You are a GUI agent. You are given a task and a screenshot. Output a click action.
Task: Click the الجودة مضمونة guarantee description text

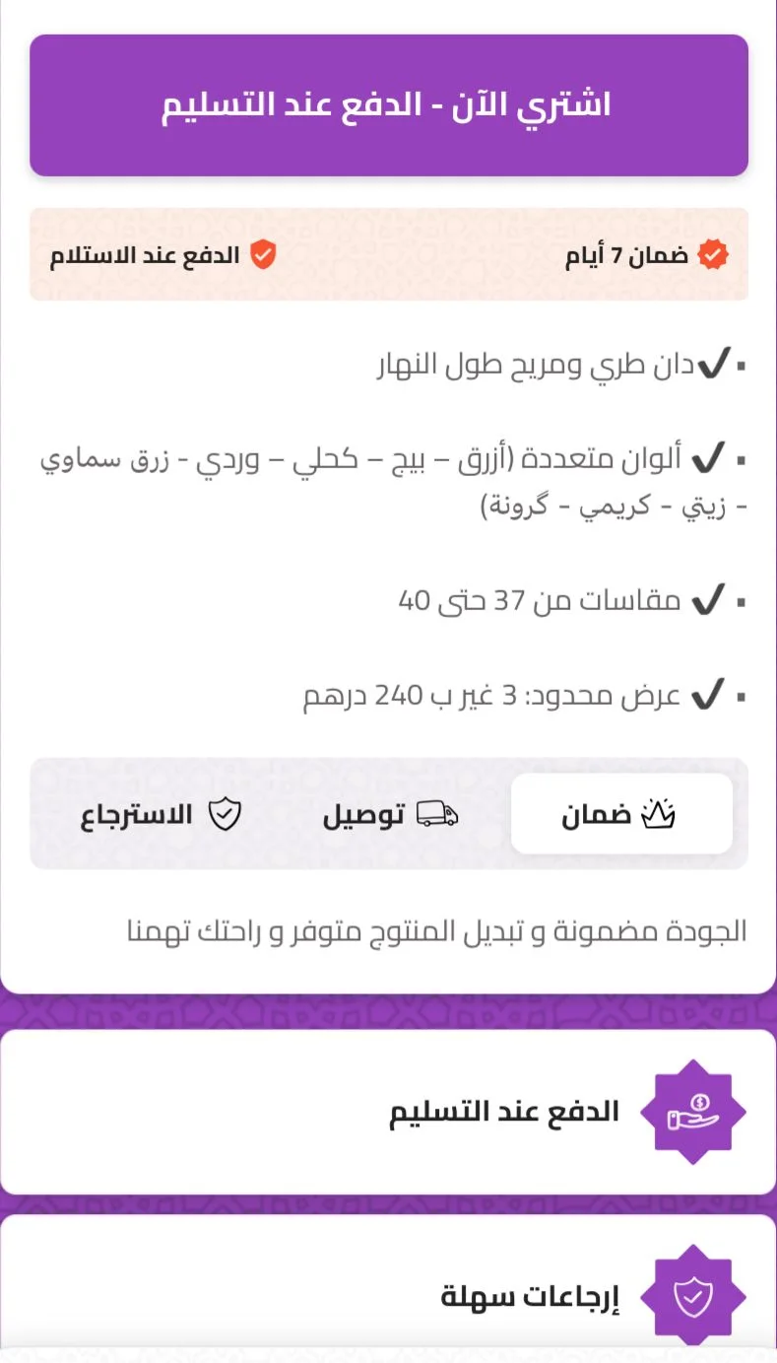(437, 930)
